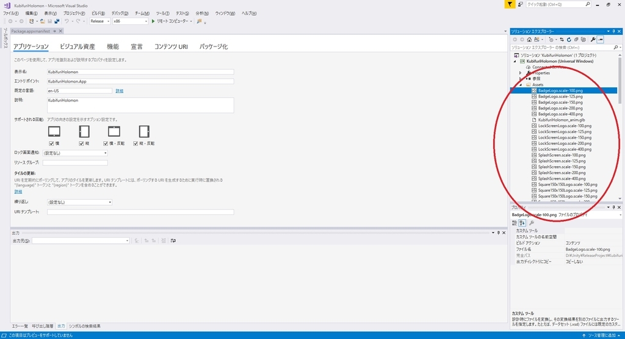625x339 pixels.
Task: Start debugging with the green play icon
Action: point(153,21)
